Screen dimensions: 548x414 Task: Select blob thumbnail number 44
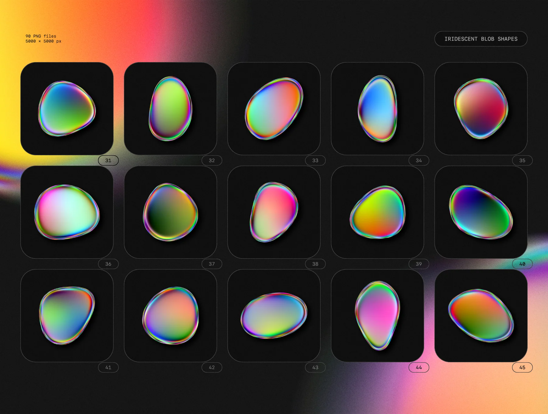tap(378, 316)
